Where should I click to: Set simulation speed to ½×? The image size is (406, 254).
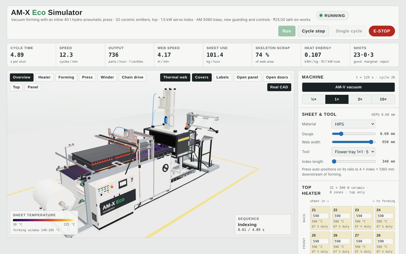click(314, 99)
